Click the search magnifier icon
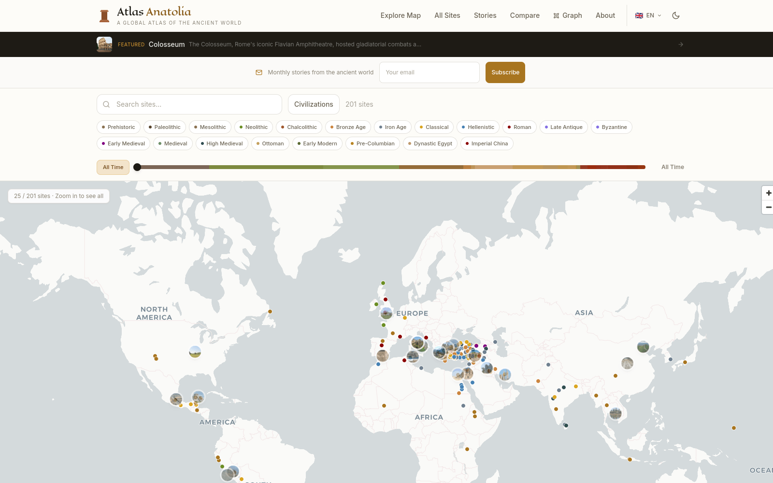The width and height of the screenshot is (773, 483). point(106,104)
